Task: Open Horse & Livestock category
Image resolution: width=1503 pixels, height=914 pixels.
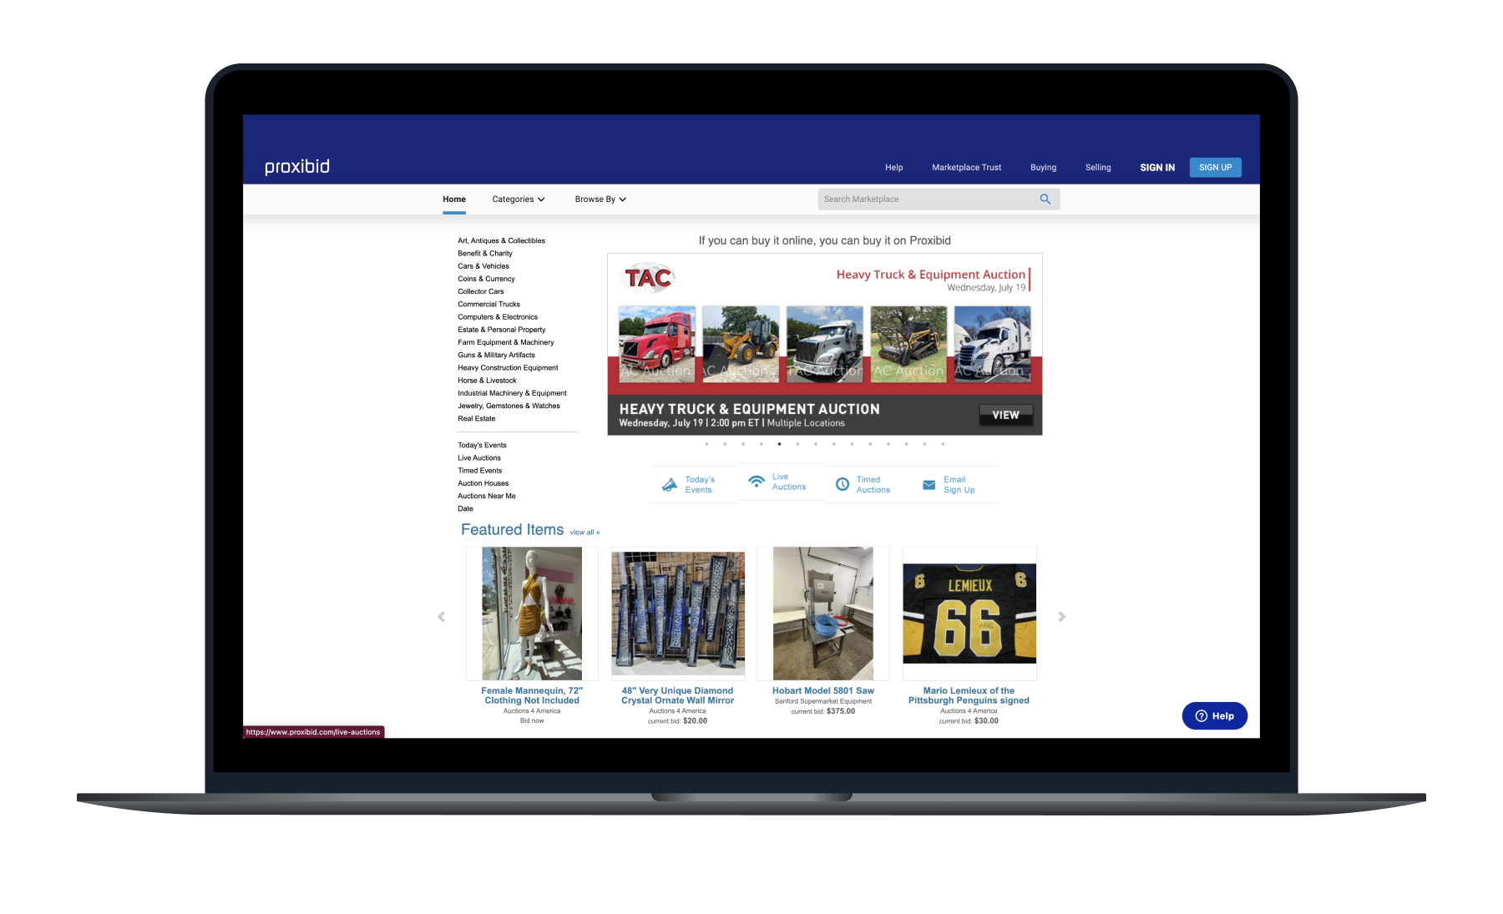Action: pyautogui.click(x=487, y=380)
